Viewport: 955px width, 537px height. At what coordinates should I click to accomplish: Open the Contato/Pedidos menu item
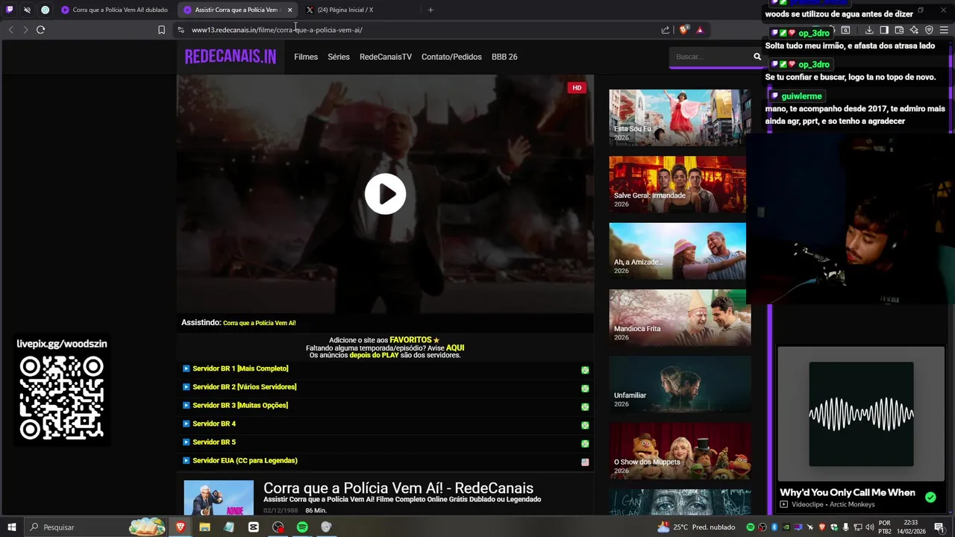[x=451, y=57]
